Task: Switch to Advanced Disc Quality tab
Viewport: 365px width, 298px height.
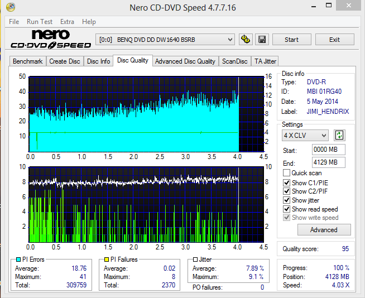Action: [x=185, y=61]
